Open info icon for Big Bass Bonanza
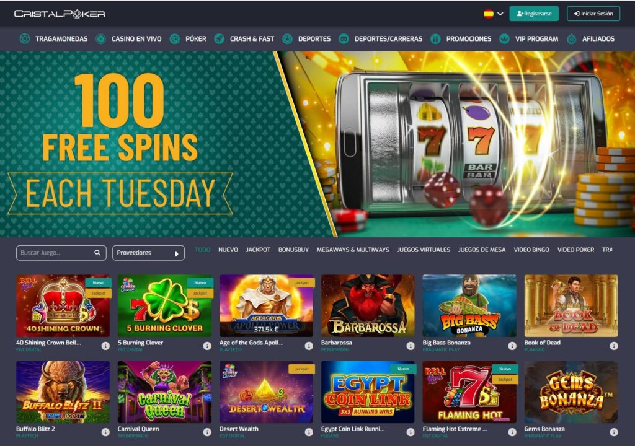 (x=512, y=346)
